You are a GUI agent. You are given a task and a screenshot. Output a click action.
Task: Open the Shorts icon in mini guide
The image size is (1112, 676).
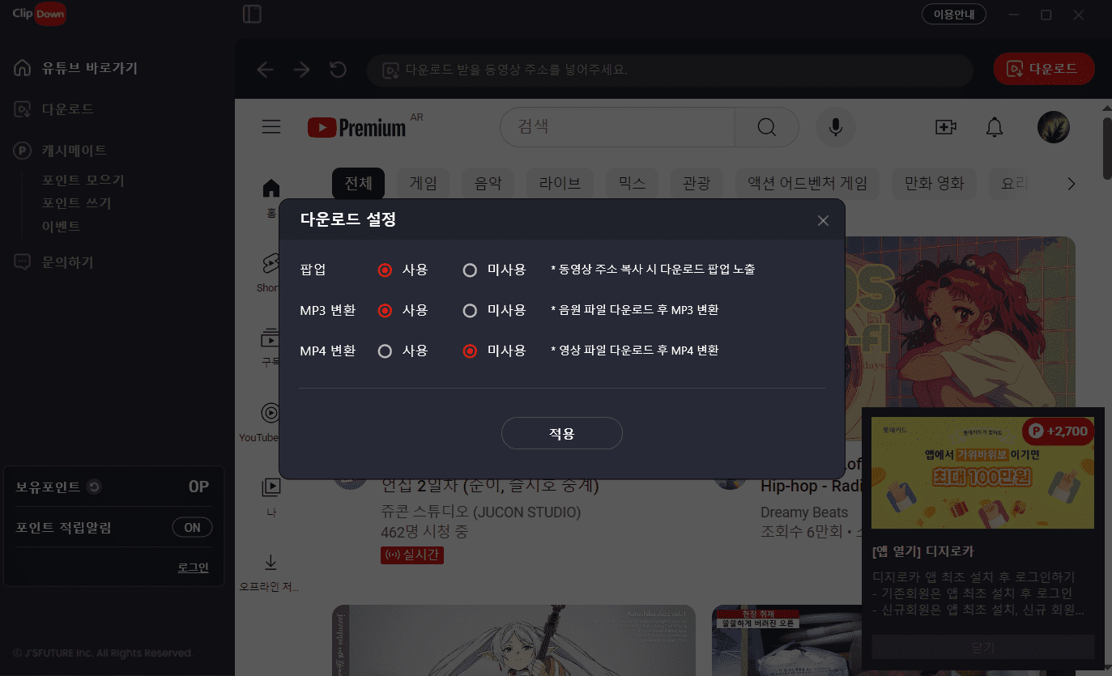[x=270, y=263]
